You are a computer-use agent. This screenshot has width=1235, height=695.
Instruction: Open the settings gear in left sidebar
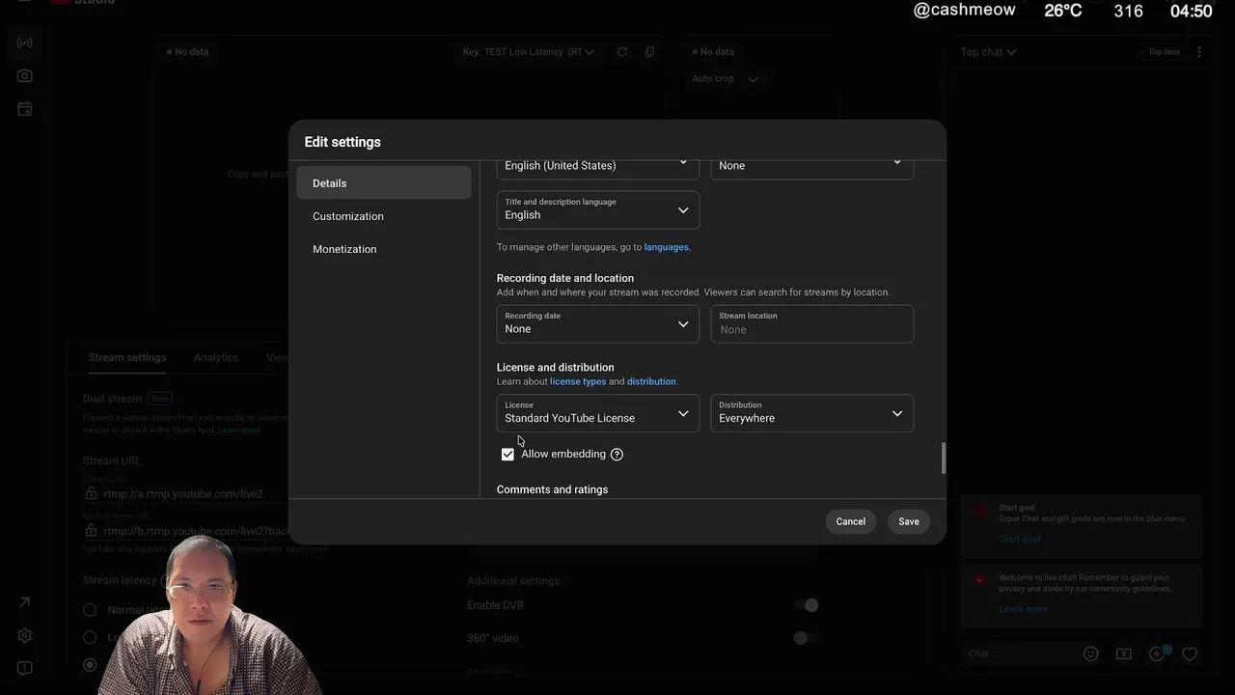pos(25,635)
